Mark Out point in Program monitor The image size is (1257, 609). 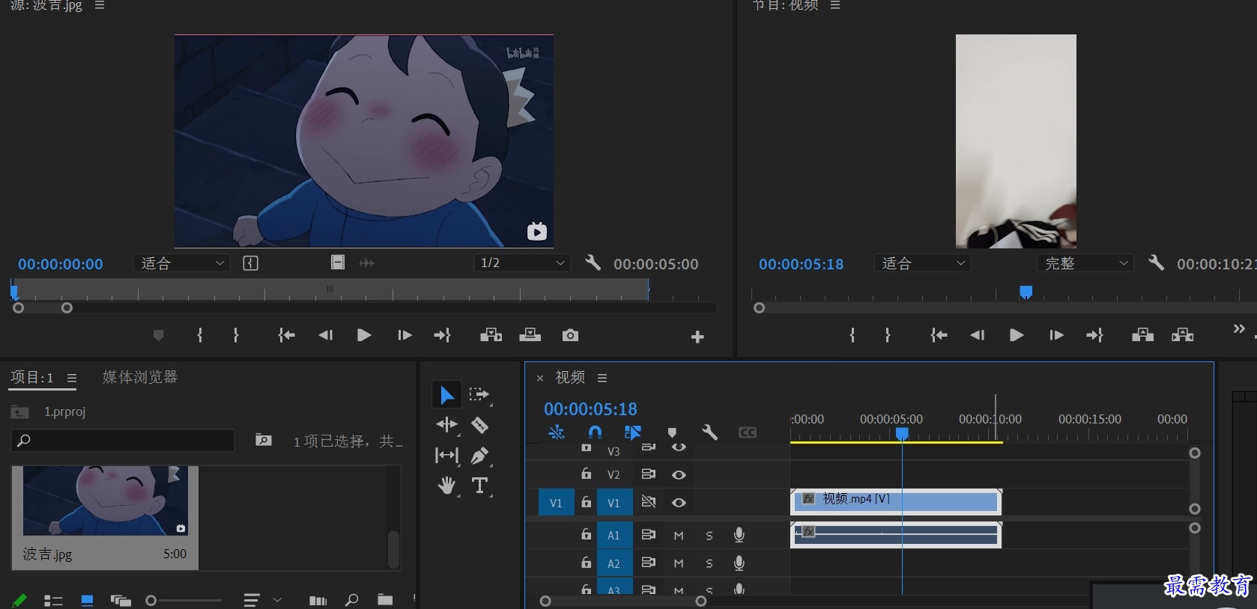[x=888, y=335]
